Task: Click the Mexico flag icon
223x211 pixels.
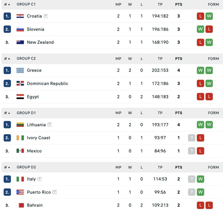Action: 20,151
